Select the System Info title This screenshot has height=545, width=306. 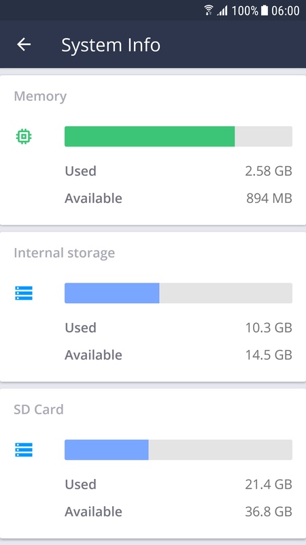111,45
